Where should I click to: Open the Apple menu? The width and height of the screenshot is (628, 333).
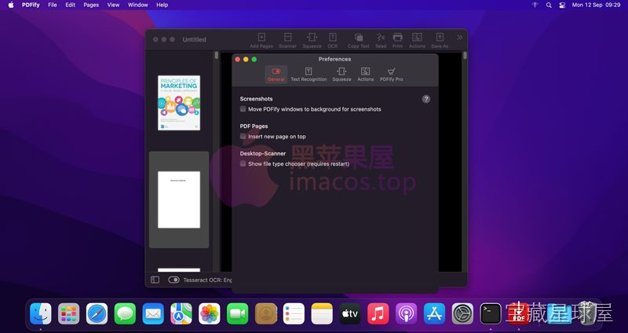pyautogui.click(x=11, y=5)
